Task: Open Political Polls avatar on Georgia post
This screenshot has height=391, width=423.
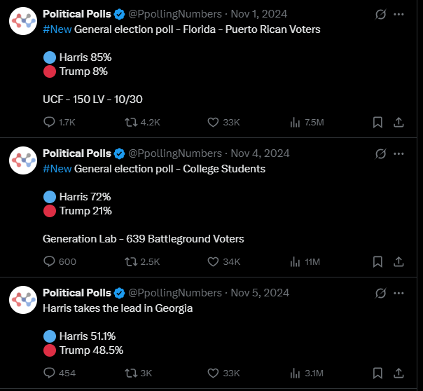Action: pyautogui.click(x=23, y=300)
